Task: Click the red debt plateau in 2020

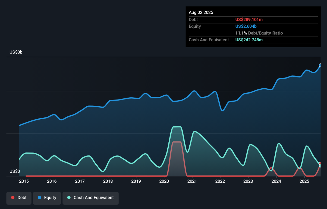Action: (177, 142)
